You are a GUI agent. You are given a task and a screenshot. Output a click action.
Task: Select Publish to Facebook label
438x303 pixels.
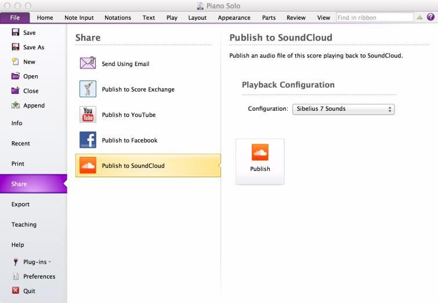pyautogui.click(x=129, y=140)
